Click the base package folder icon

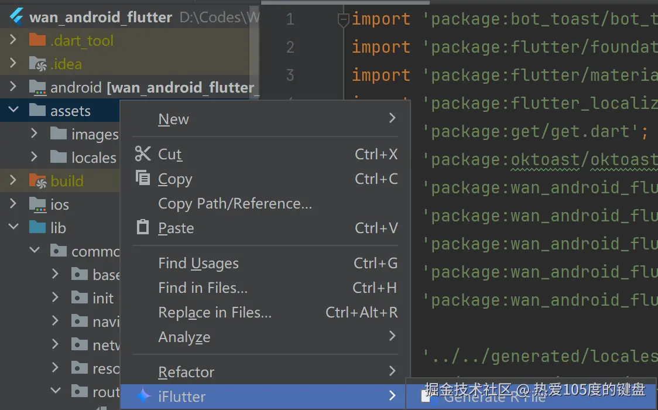[x=79, y=275]
